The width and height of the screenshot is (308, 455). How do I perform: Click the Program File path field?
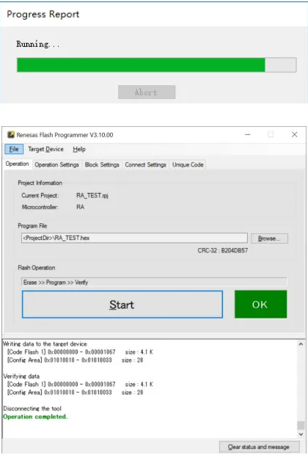point(134,238)
